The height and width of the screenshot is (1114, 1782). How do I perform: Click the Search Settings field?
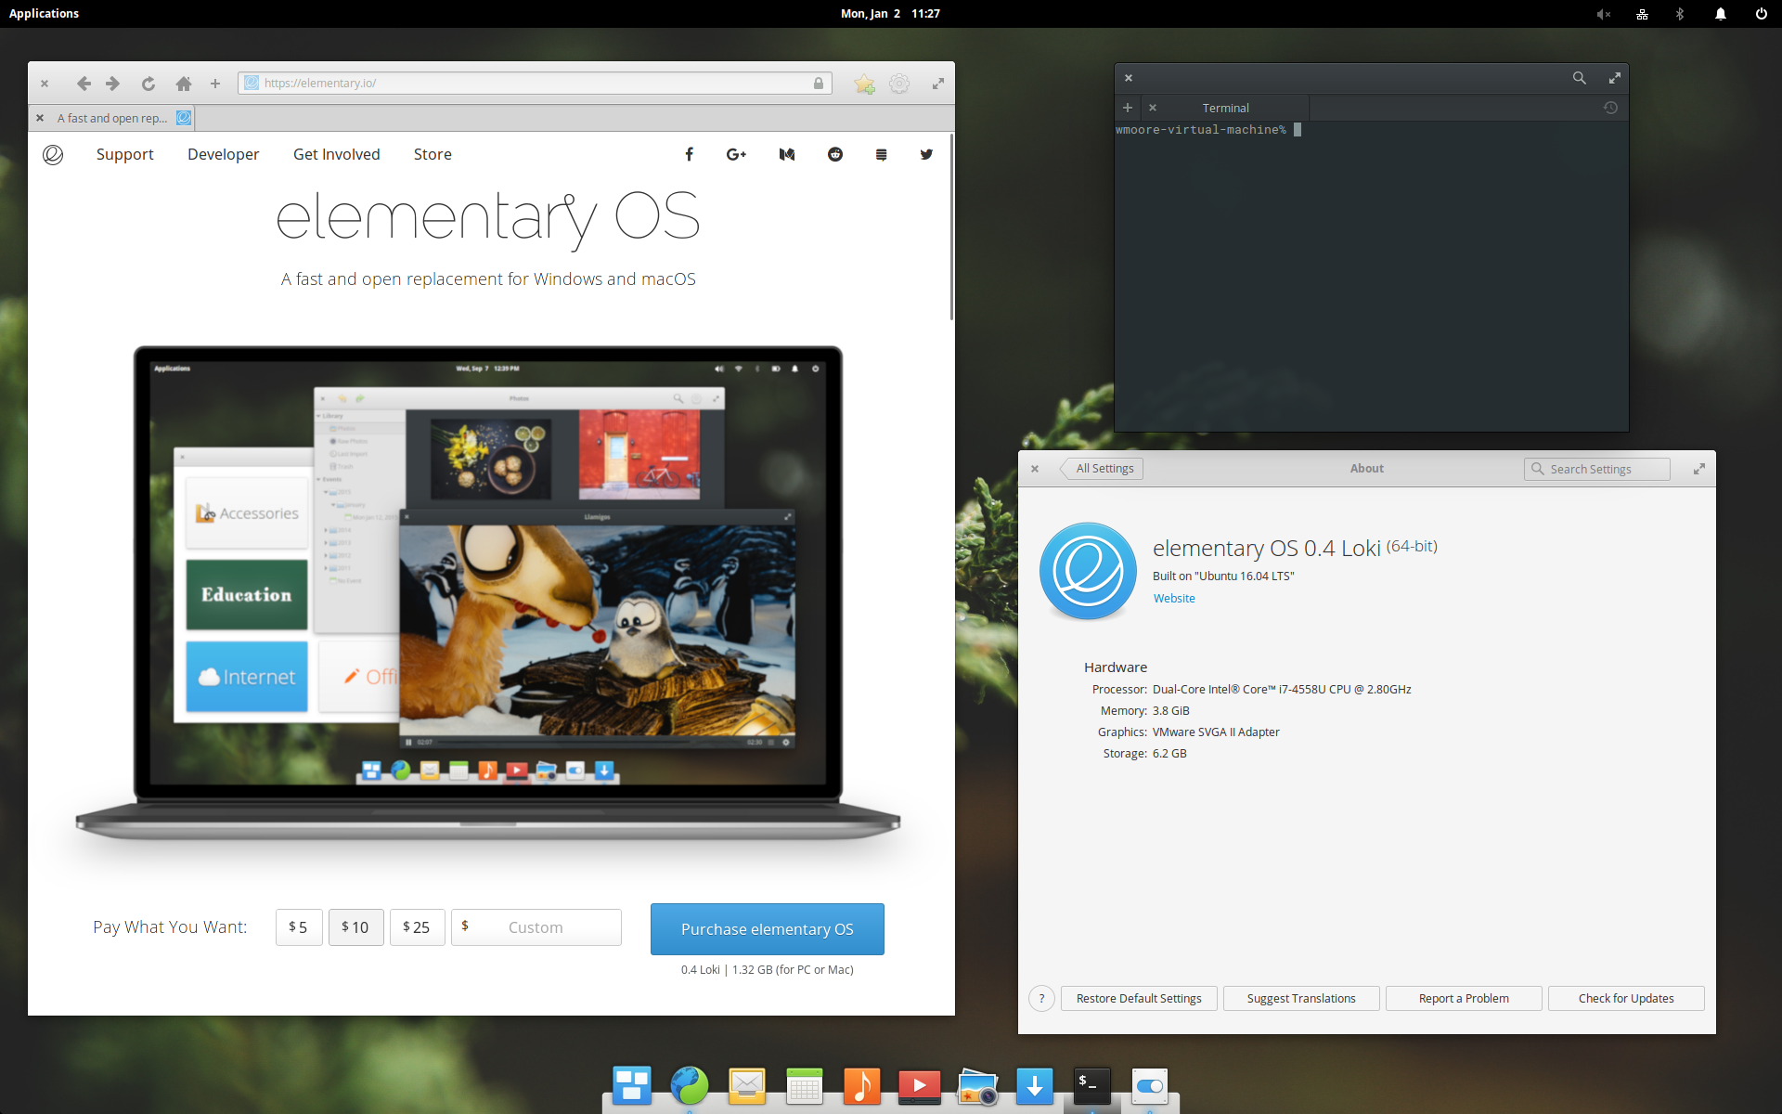point(1596,469)
